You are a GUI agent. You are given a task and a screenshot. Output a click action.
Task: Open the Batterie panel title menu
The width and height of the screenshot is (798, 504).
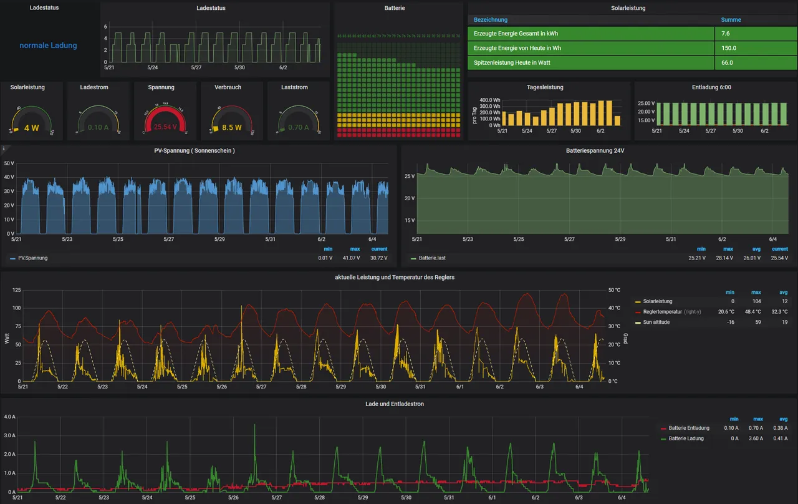coord(395,8)
